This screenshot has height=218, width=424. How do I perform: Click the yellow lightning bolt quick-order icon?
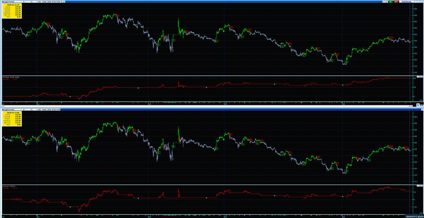(384, 2)
